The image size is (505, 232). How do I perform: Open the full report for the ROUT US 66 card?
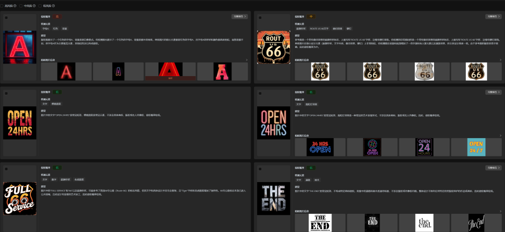[493, 16]
